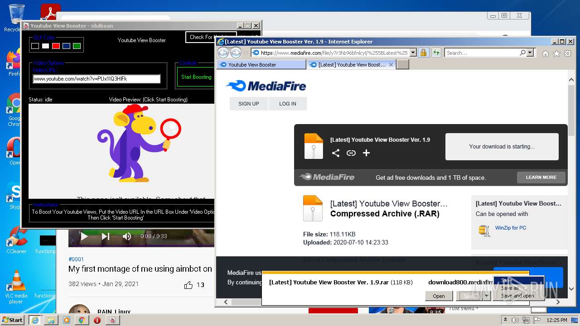The image size is (580, 326).
Task: Click the security lock icon in address bar
Action: (423, 53)
